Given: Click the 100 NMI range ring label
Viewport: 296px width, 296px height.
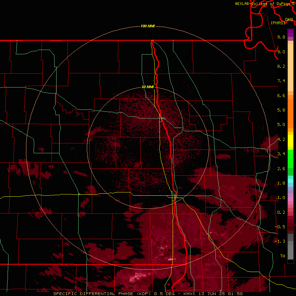Looking at the screenshot, I should [148, 26].
